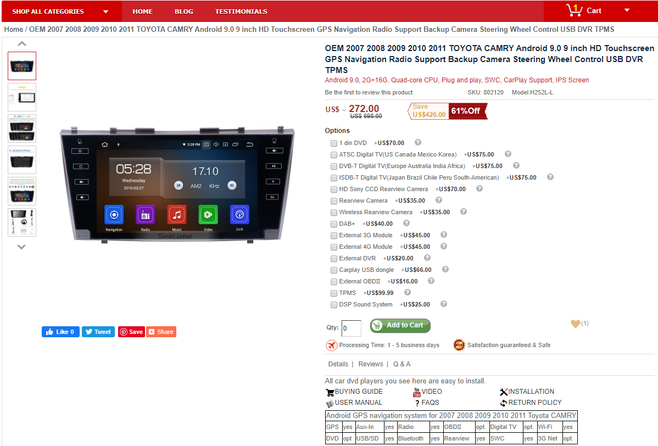Click the help icon beside ISDB-T Digital TV

pyautogui.click(x=550, y=177)
